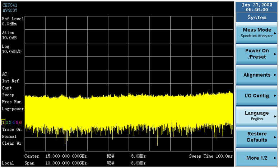Select trace 6 red indicator
Screen dimensions: 279x168
(x=20, y=123)
